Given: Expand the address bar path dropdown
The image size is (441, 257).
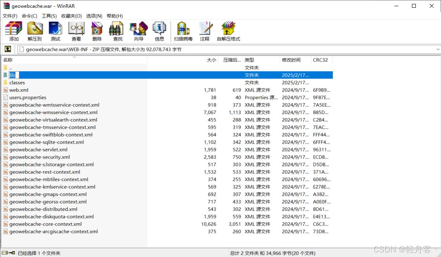Looking at the screenshot, I should coord(438,49).
